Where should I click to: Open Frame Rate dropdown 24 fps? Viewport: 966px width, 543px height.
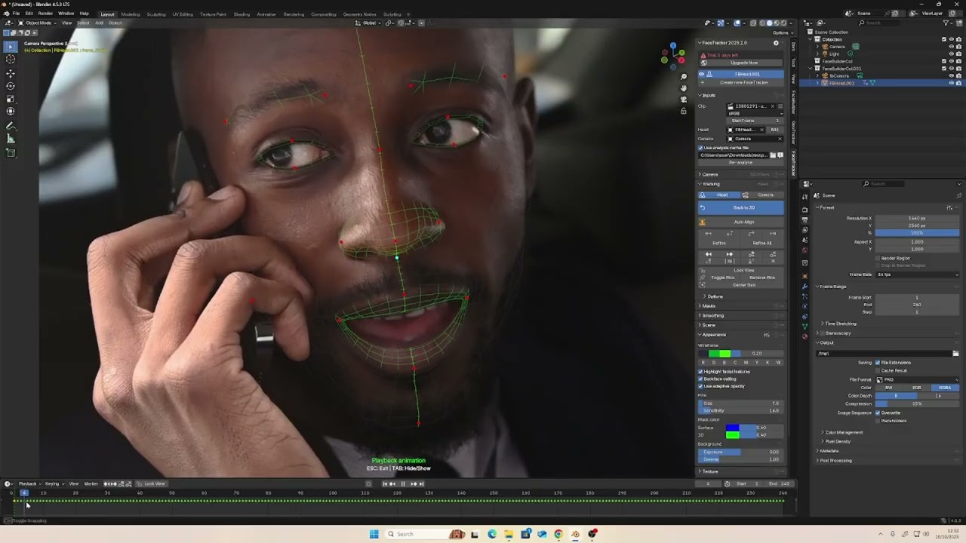(x=918, y=275)
